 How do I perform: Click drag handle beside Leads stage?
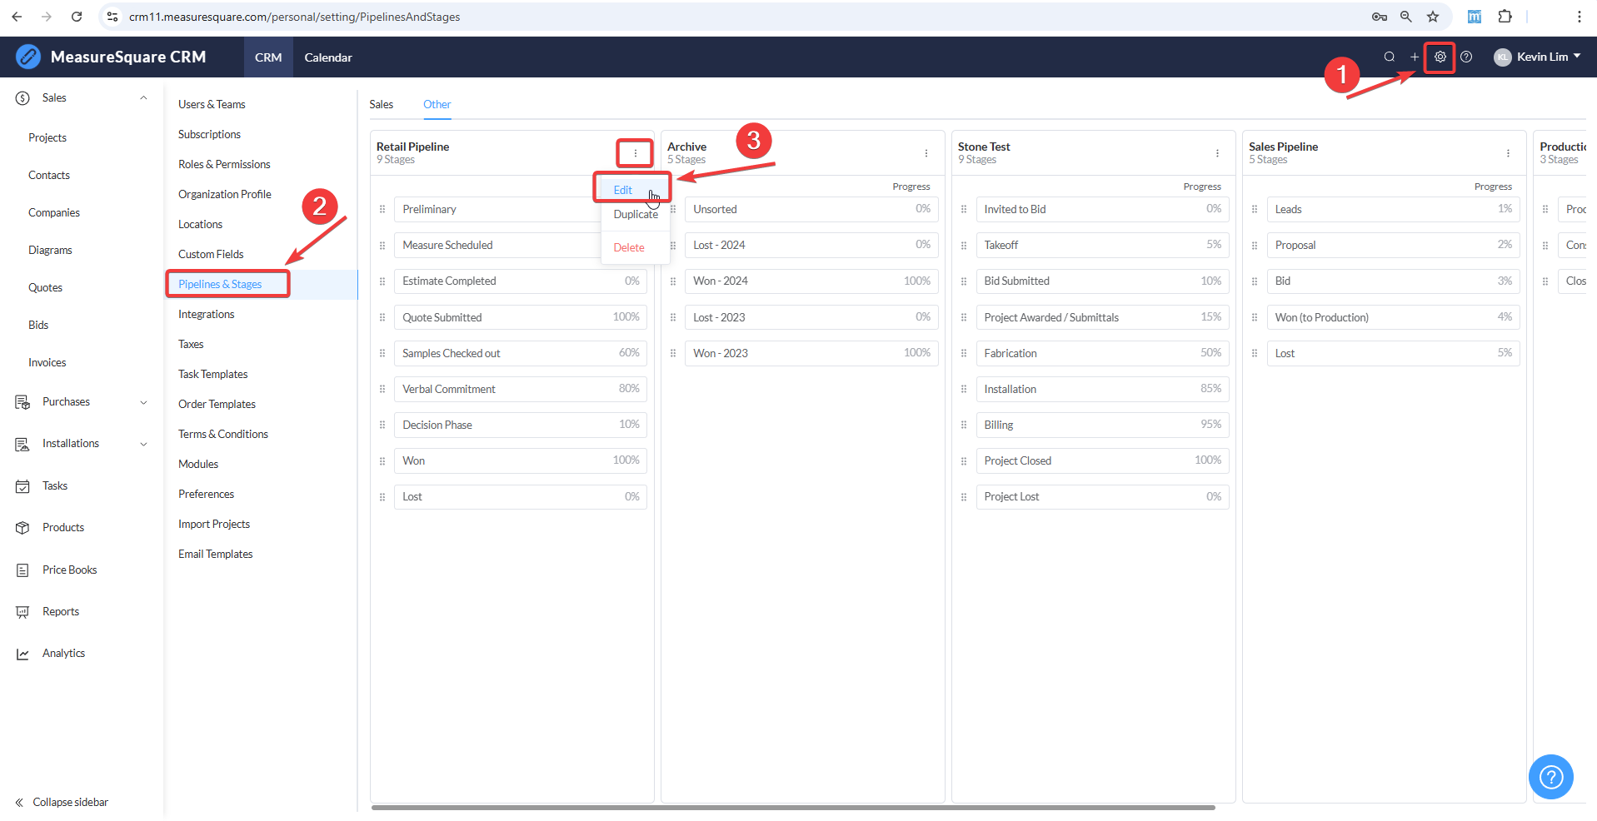click(x=1255, y=209)
